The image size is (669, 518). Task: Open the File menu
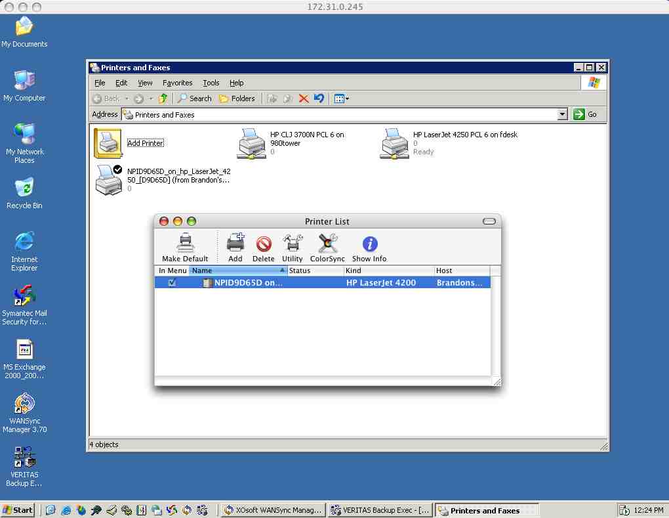(x=100, y=83)
